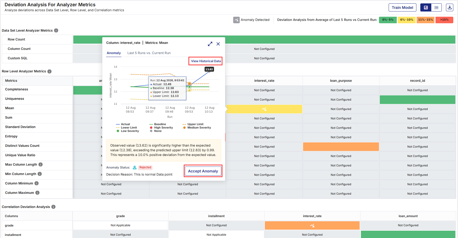Click the loan_amount correlation column header

(408, 216)
